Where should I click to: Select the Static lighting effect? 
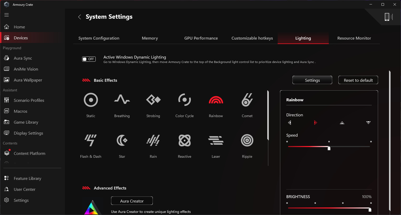click(91, 100)
